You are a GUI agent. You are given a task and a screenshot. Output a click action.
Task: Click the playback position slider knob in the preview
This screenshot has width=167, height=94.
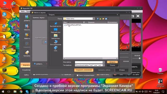pos(140,58)
